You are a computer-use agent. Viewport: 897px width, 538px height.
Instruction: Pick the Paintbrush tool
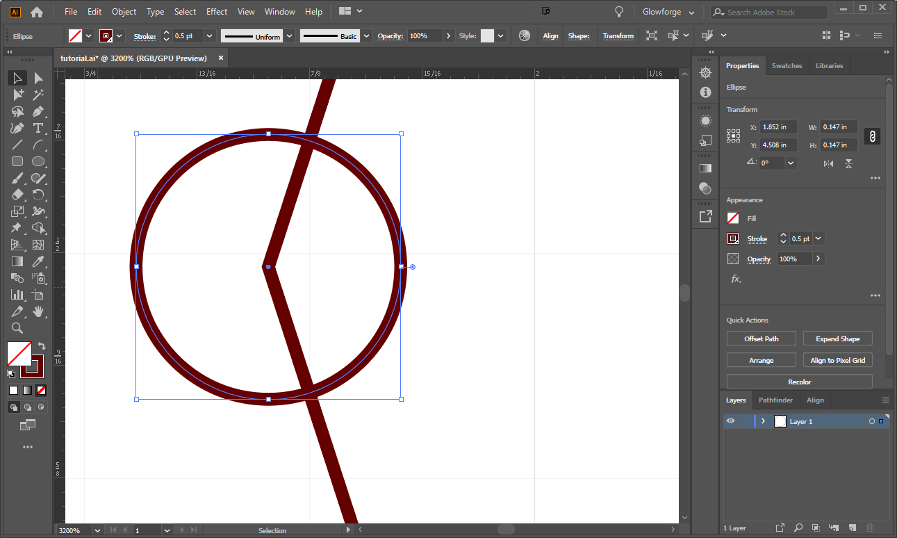click(x=17, y=178)
